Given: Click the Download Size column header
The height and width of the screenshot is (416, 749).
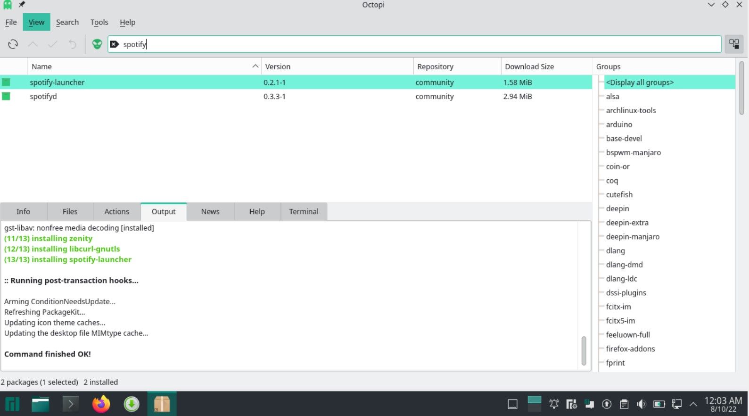Looking at the screenshot, I should click(546, 67).
